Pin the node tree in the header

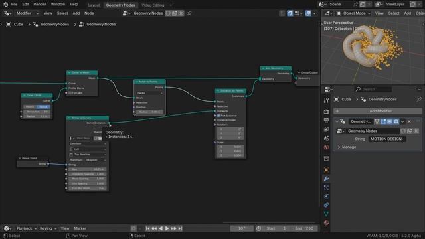[189, 13]
